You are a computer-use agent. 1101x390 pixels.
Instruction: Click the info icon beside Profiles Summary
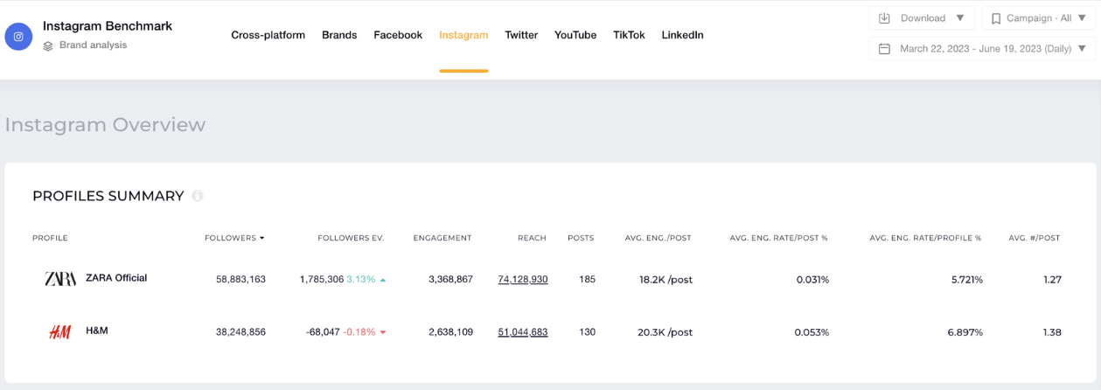click(x=198, y=196)
